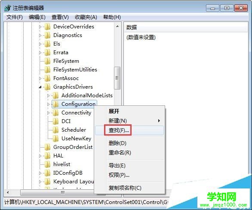Click the HAL folder icon
The height and width of the screenshot is (210, 252).
click(x=48, y=156)
